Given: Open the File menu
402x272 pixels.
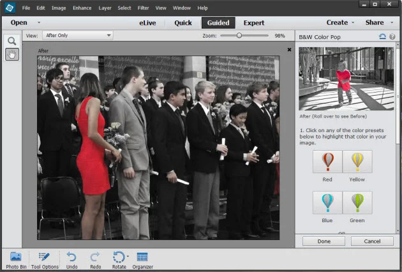Looking at the screenshot, I should 26,8.
